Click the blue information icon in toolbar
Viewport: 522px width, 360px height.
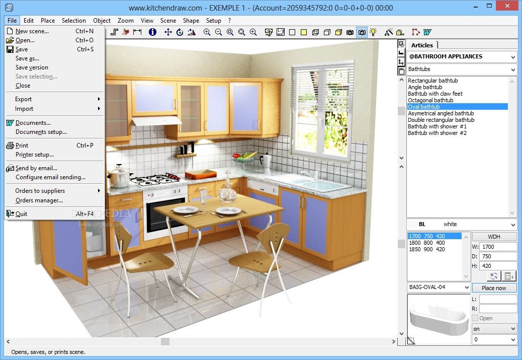(152, 32)
